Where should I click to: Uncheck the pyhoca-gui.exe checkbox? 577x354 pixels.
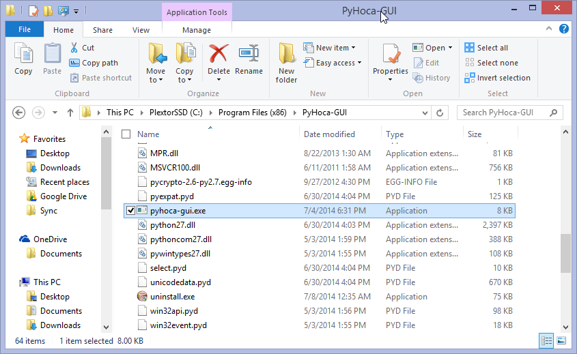point(130,210)
